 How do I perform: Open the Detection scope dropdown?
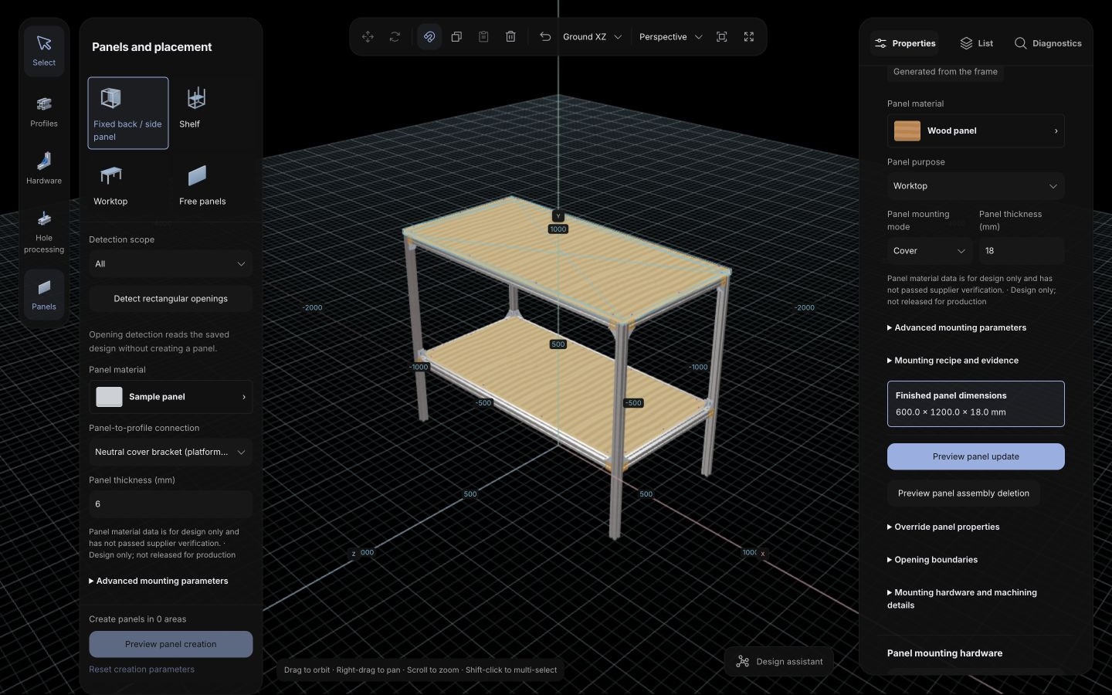pyautogui.click(x=171, y=264)
